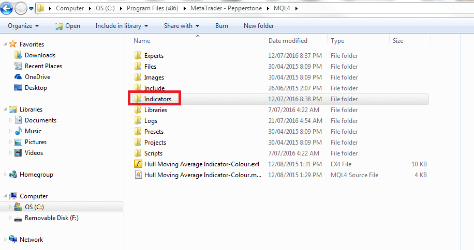Viewport: 474px width, 250px height.
Task: Click 21/07/2016 4:54 AM date cell
Action: point(295,121)
